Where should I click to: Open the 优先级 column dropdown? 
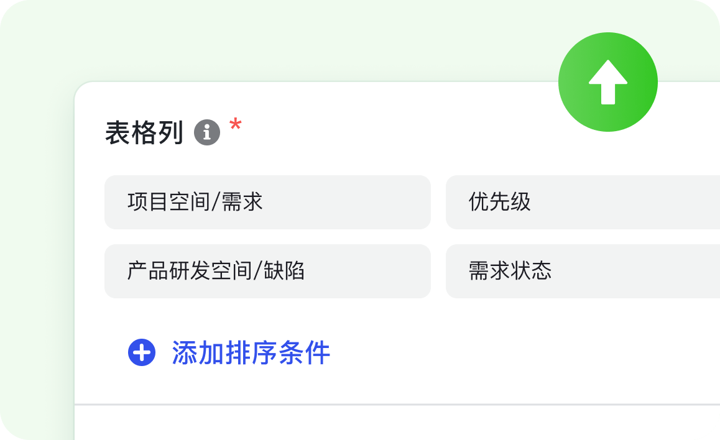[582, 202]
